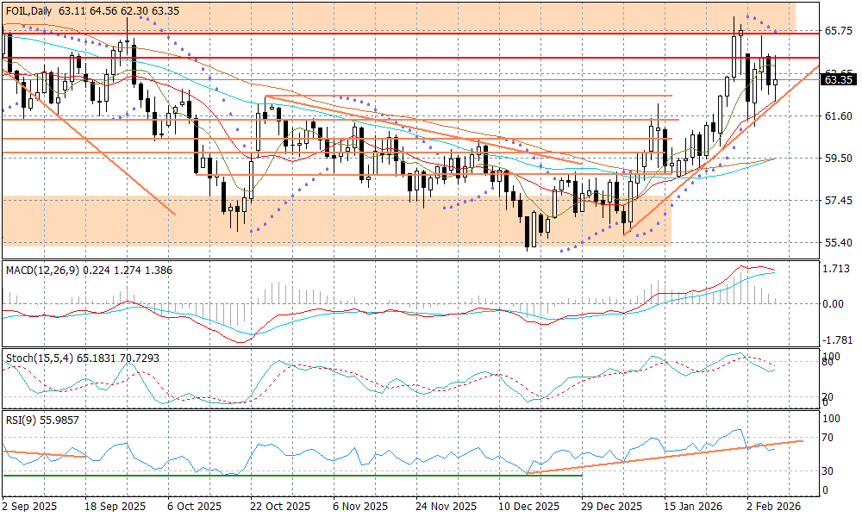Click the 61.60 price axis label
This screenshot has width=862, height=517.
[x=838, y=115]
